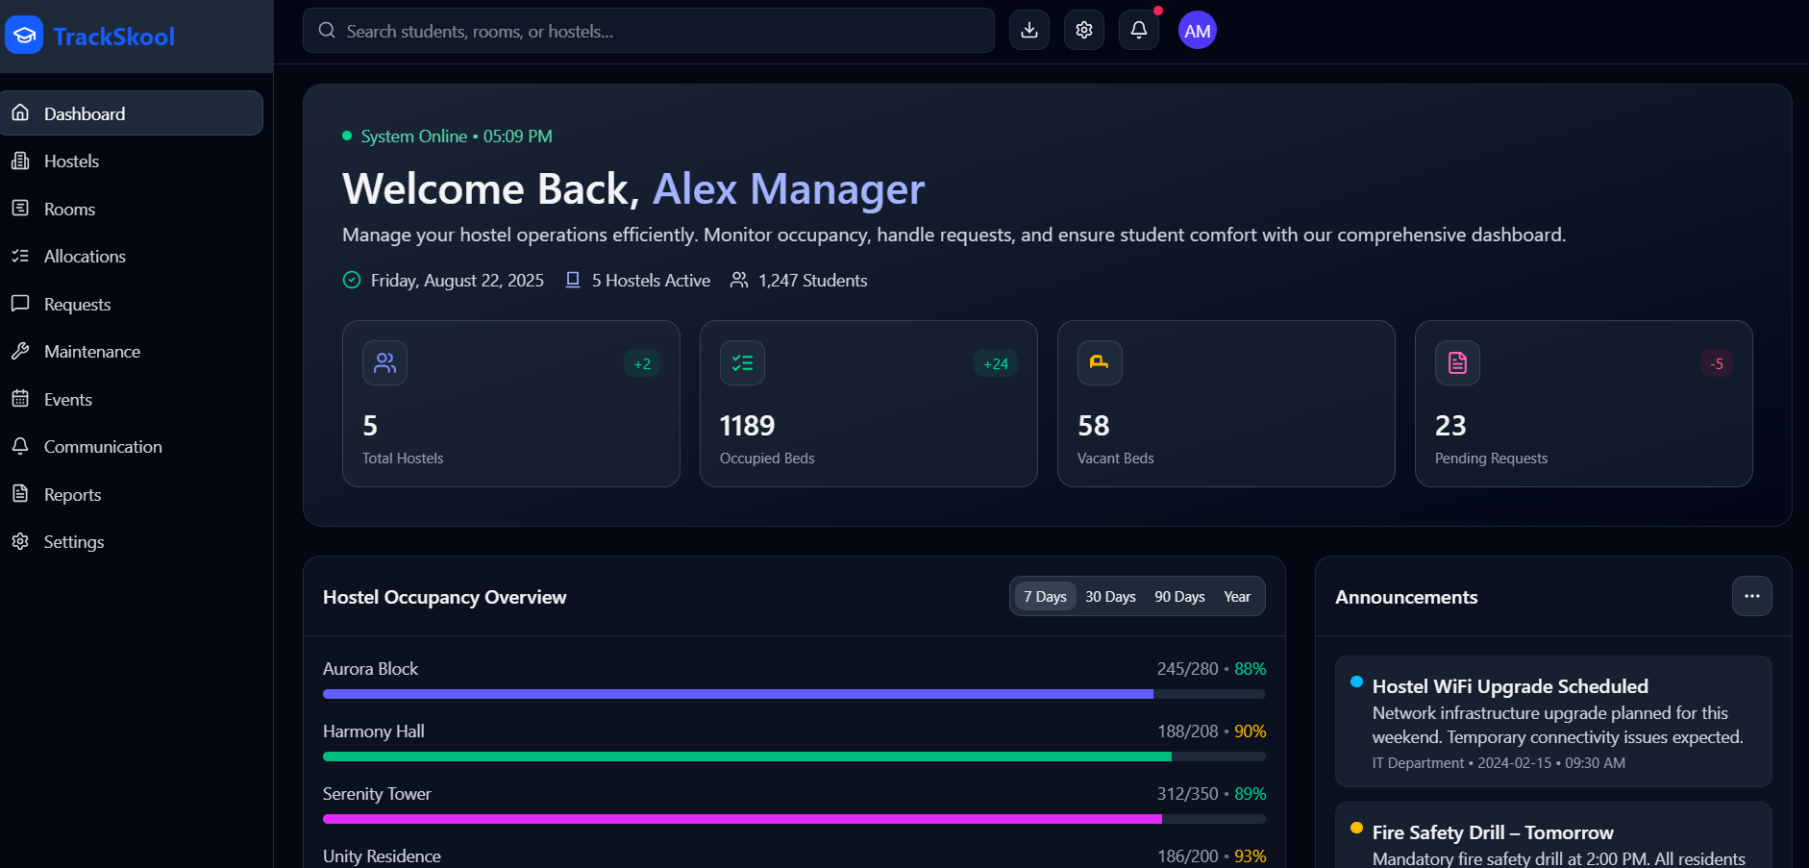Screen dimensions: 1809x868
Task: Open Settings from the sidebar menu
Action: coord(73,541)
